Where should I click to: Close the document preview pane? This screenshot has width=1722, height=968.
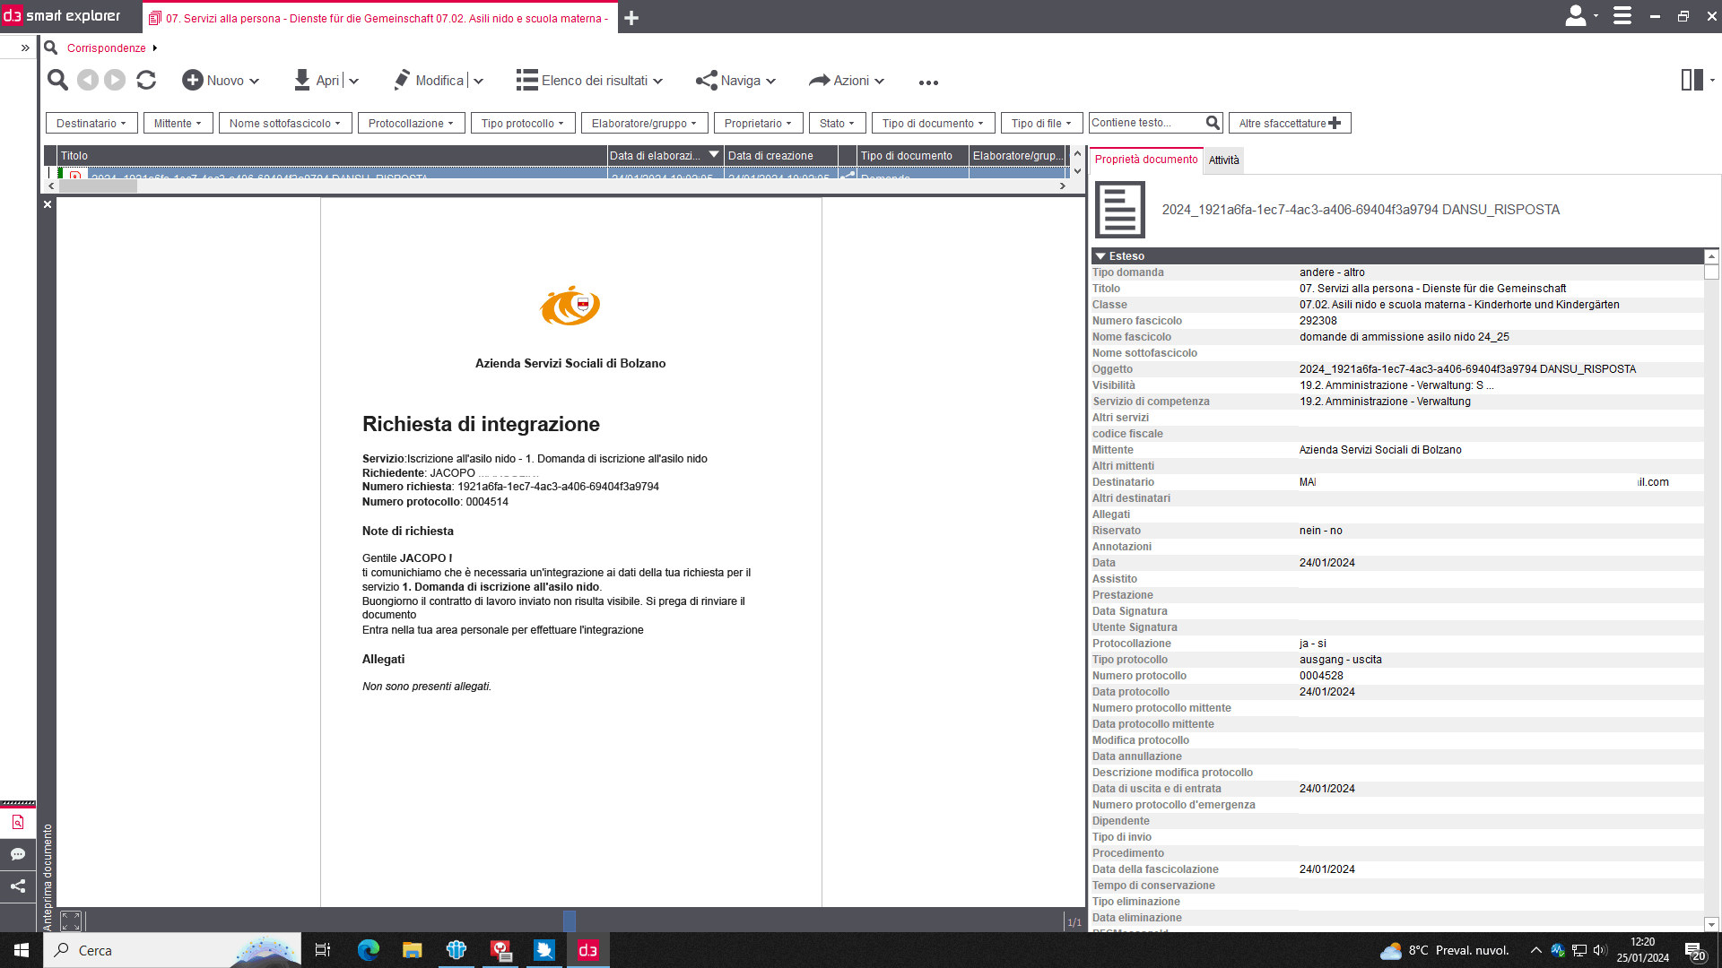click(x=48, y=204)
